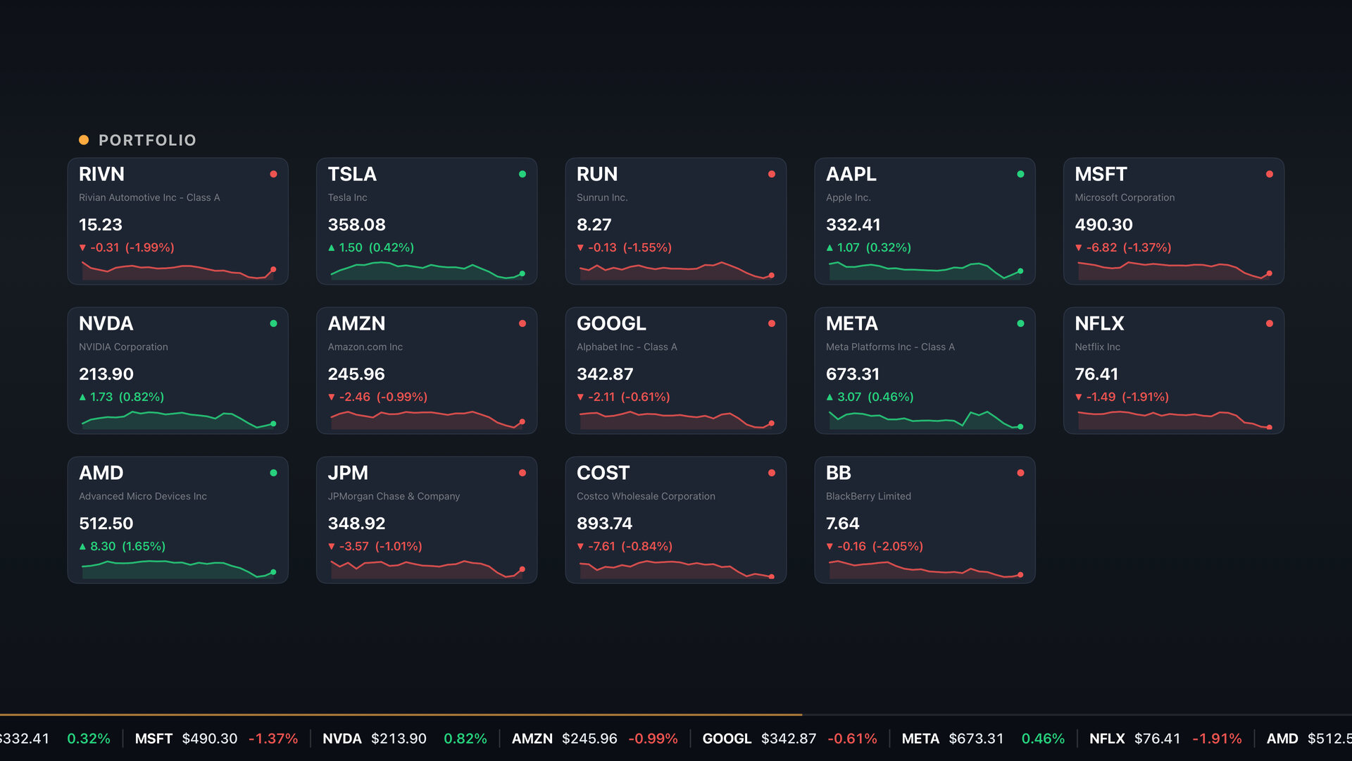Click the MSFT card price 490.30
Screen dimensions: 1352x761
tap(1103, 225)
